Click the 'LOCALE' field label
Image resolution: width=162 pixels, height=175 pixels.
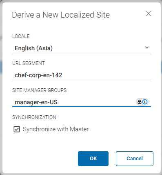point(21,36)
